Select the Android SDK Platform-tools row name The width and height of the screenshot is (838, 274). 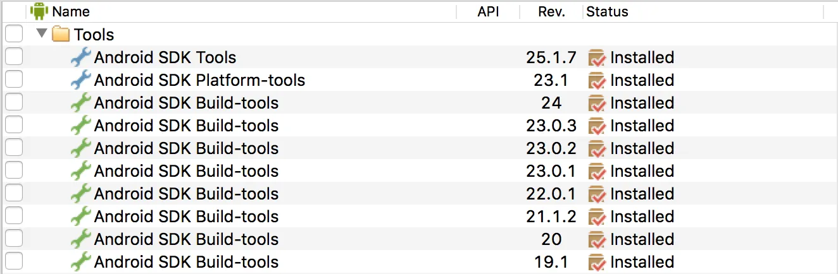(200, 80)
